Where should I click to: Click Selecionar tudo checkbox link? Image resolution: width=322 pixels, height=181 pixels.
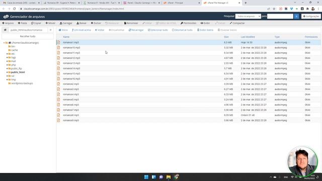pos(158,30)
